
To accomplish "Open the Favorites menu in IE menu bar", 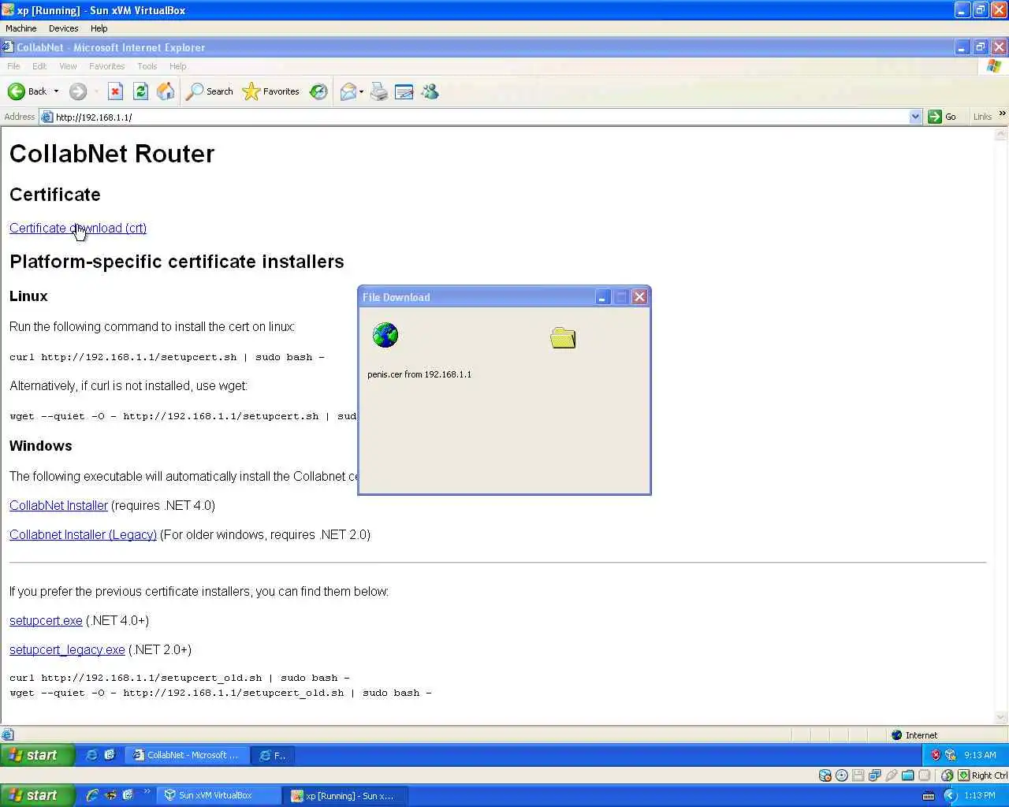I will 106,66.
